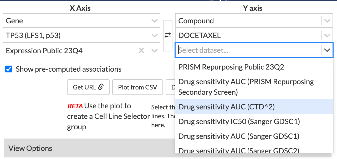
Task: Select PRISM Repurposing Public 23Q2 option
Action: [x=231, y=67]
